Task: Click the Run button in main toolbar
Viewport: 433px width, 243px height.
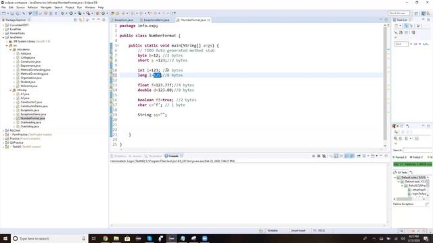Action: [x=71, y=13]
